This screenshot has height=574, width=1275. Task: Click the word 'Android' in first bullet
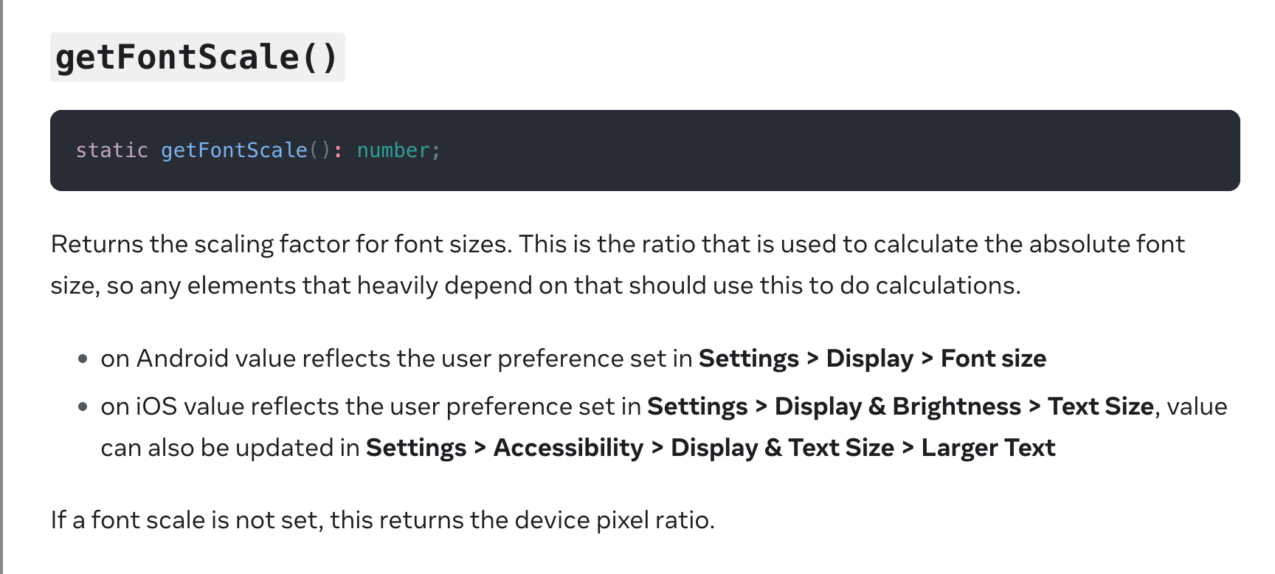coord(182,359)
